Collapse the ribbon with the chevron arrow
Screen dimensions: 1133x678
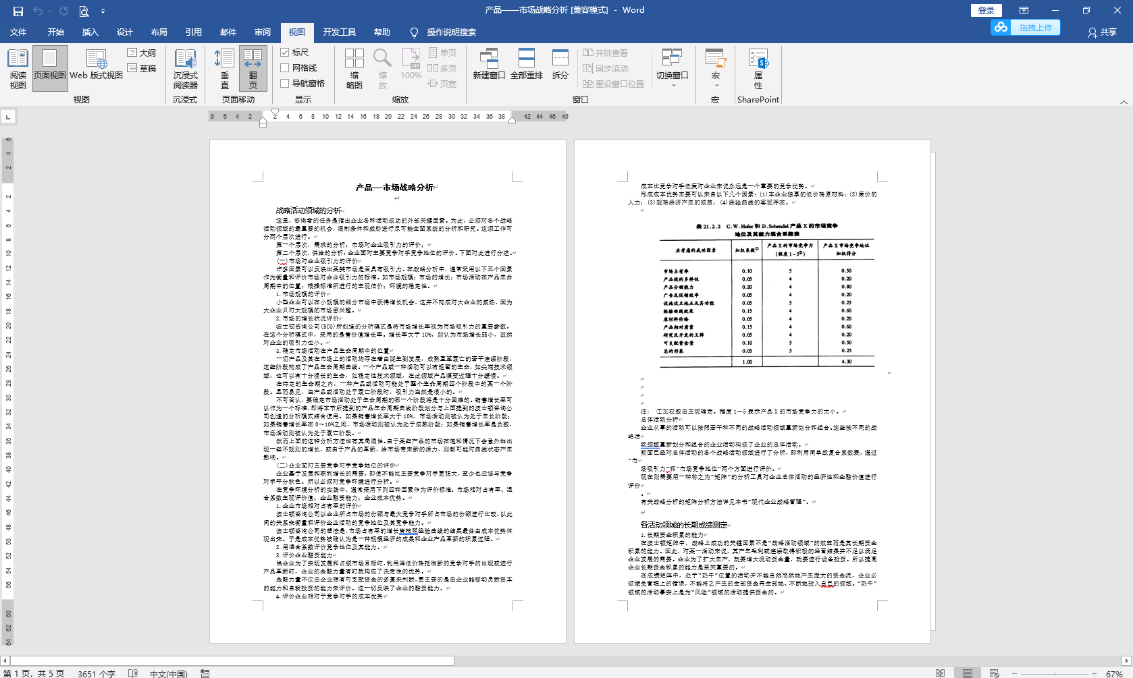(x=1124, y=102)
